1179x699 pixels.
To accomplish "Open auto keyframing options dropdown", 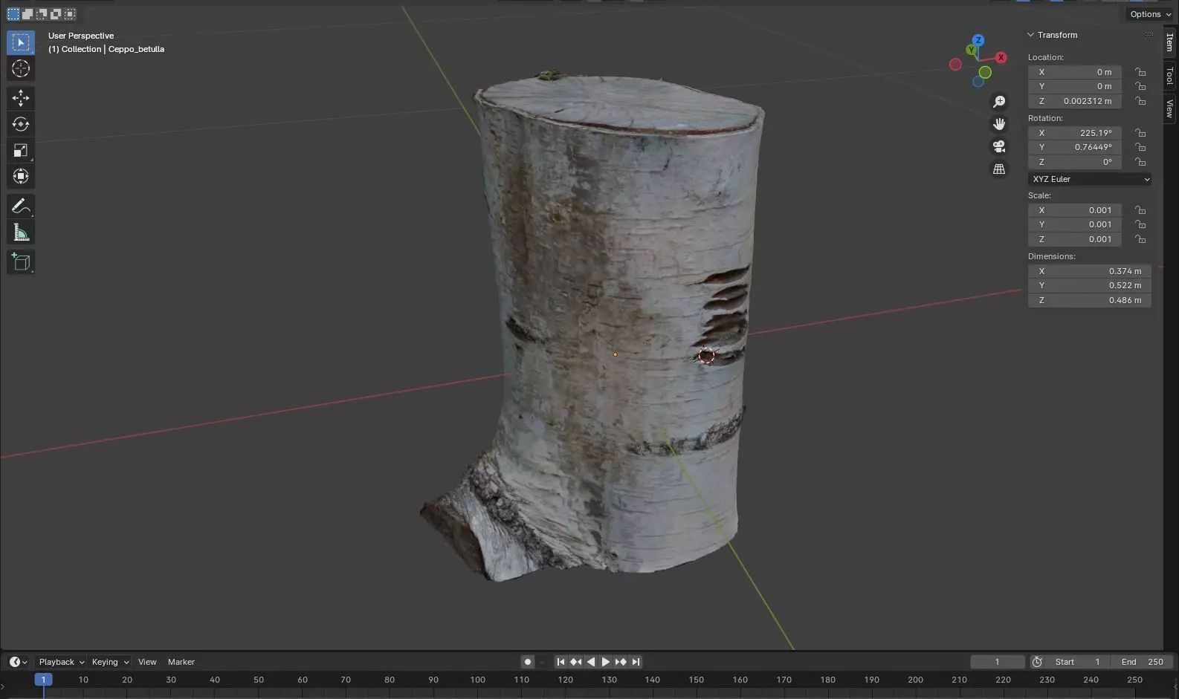I will [542, 662].
